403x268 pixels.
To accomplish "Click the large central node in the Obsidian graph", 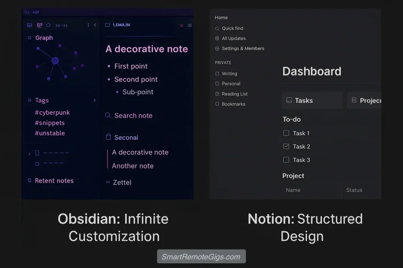I will [x=55, y=61].
